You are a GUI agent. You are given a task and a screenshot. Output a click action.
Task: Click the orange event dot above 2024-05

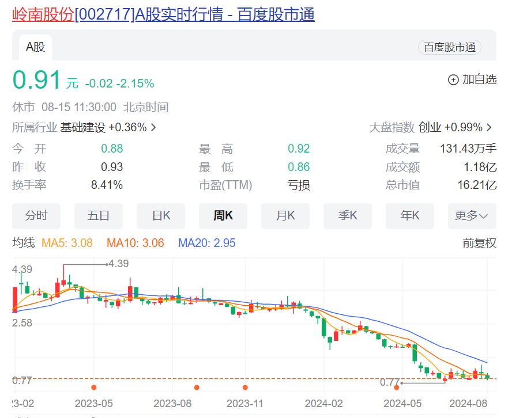(x=396, y=387)
